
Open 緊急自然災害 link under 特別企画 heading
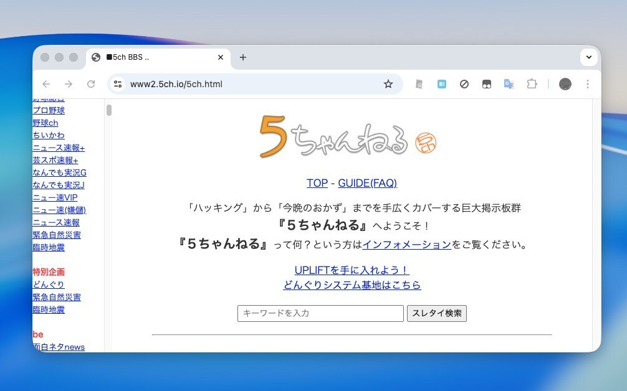point(56,297)
